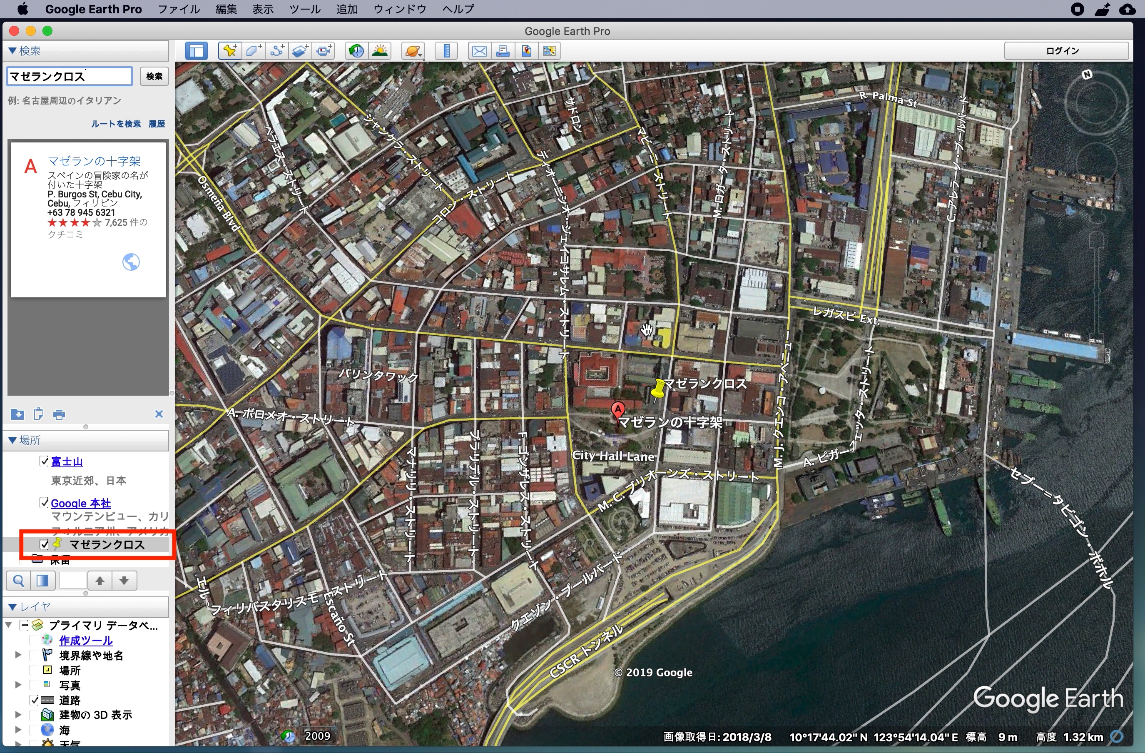The height and width of the screenshot is (753, 1145).
Task: Open the ファイル menu
Action: coord(179,9)
